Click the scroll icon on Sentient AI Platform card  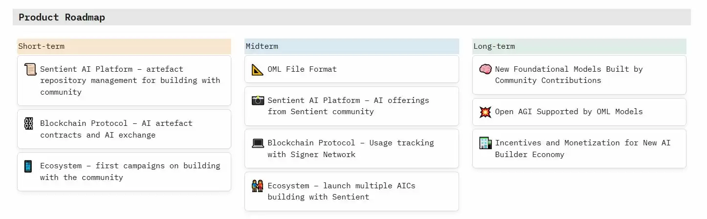coord(30,69)
